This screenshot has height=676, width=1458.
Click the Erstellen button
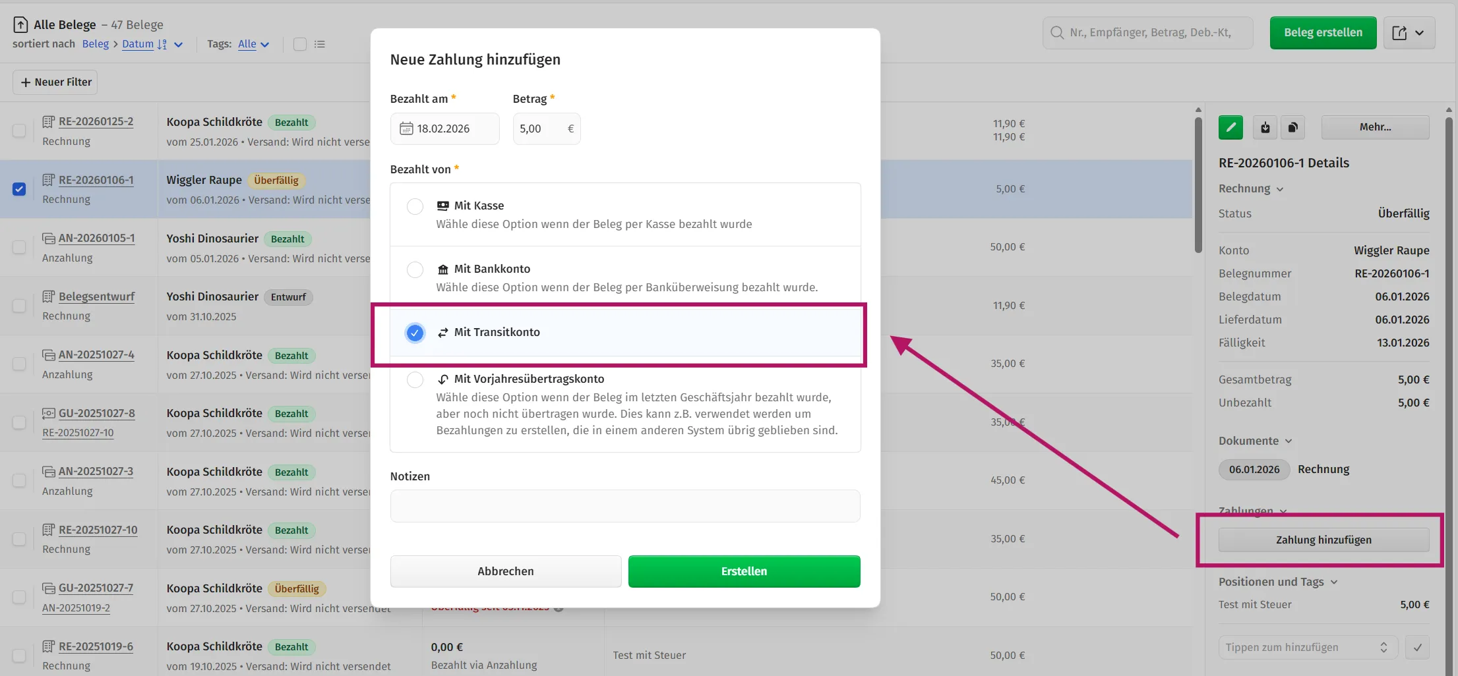(744, 571)
